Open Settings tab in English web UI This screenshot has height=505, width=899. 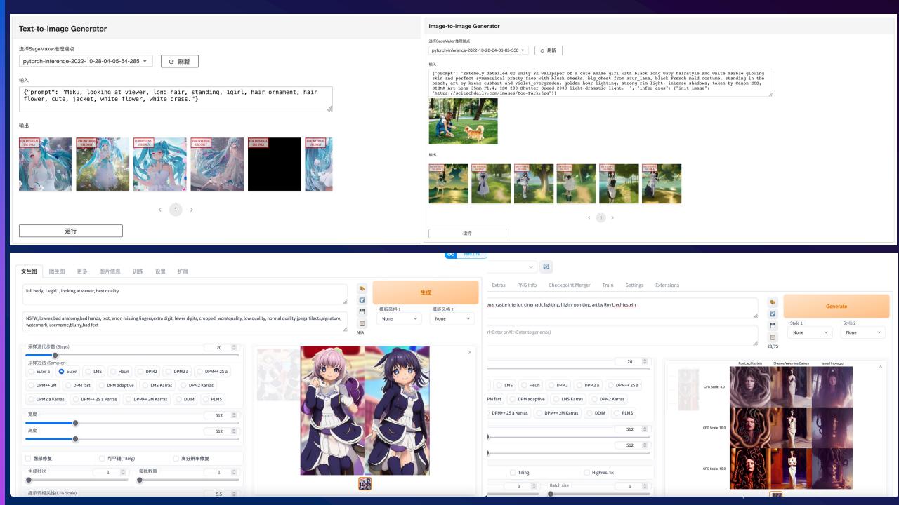click(634, 285)
